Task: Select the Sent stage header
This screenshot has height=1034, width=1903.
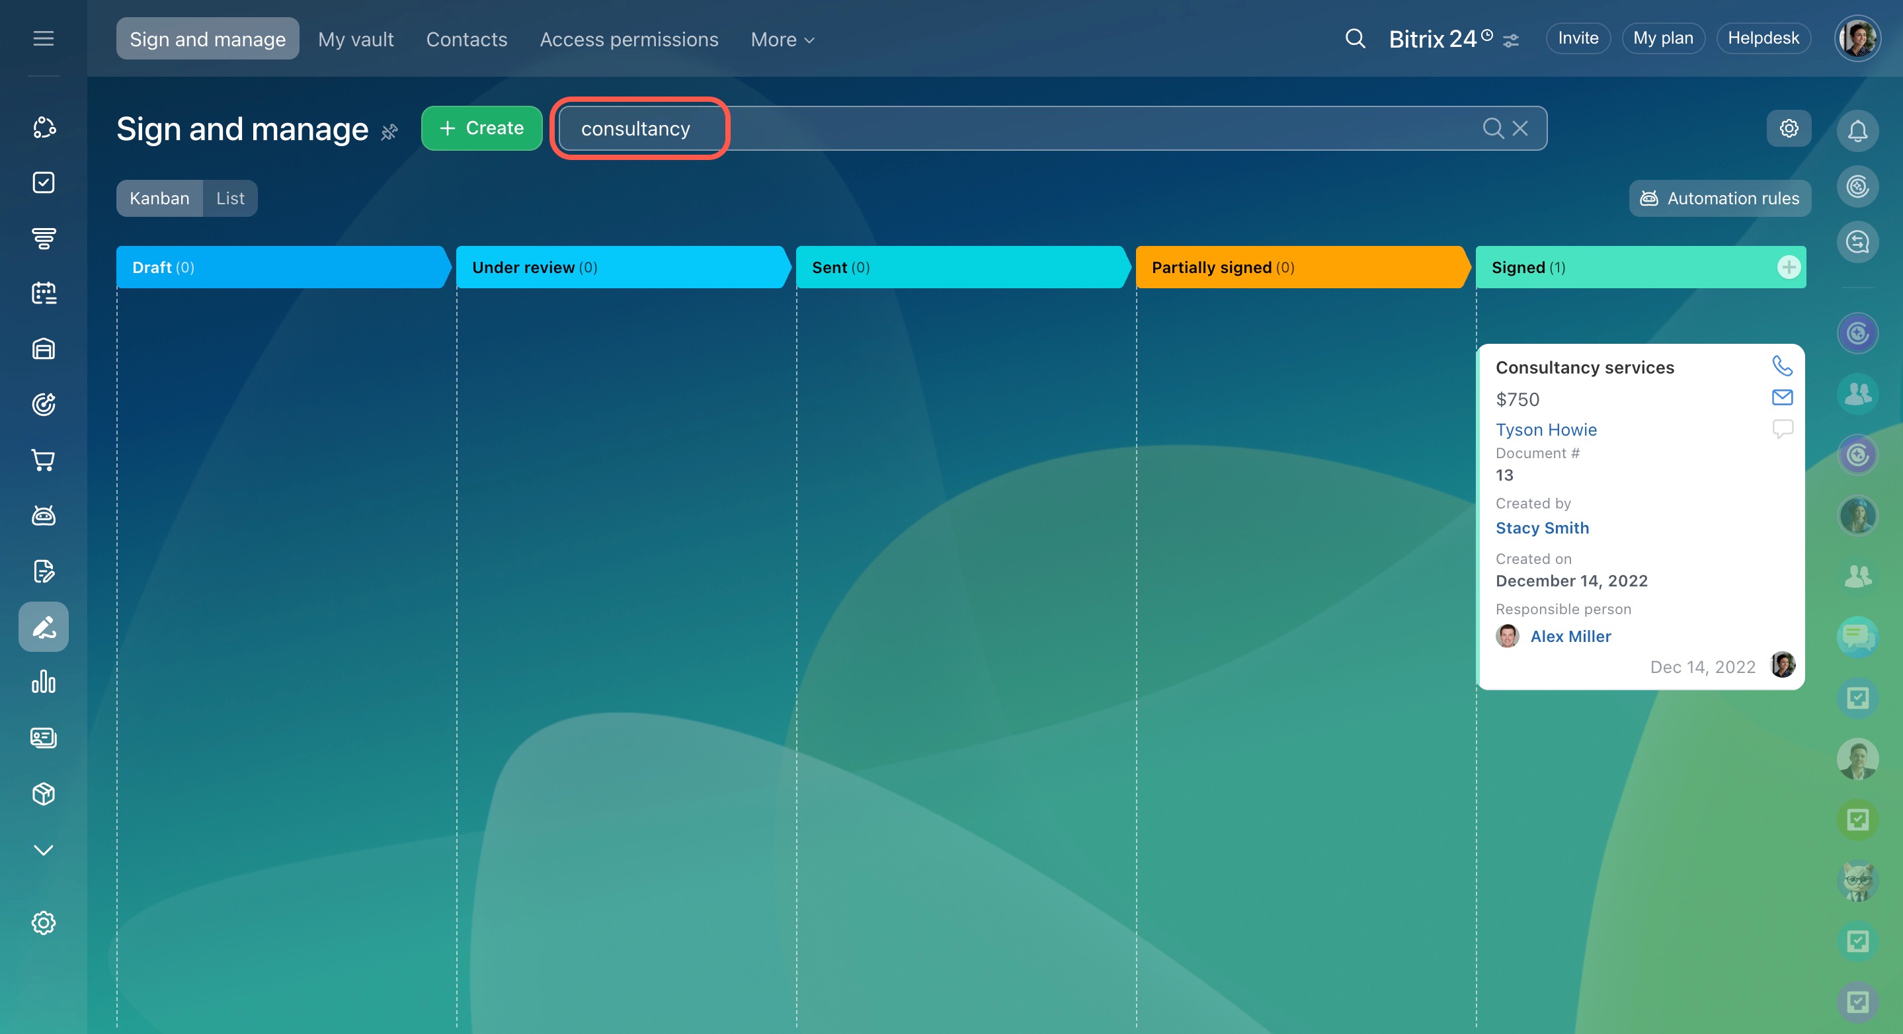Action: pos(963,266)
